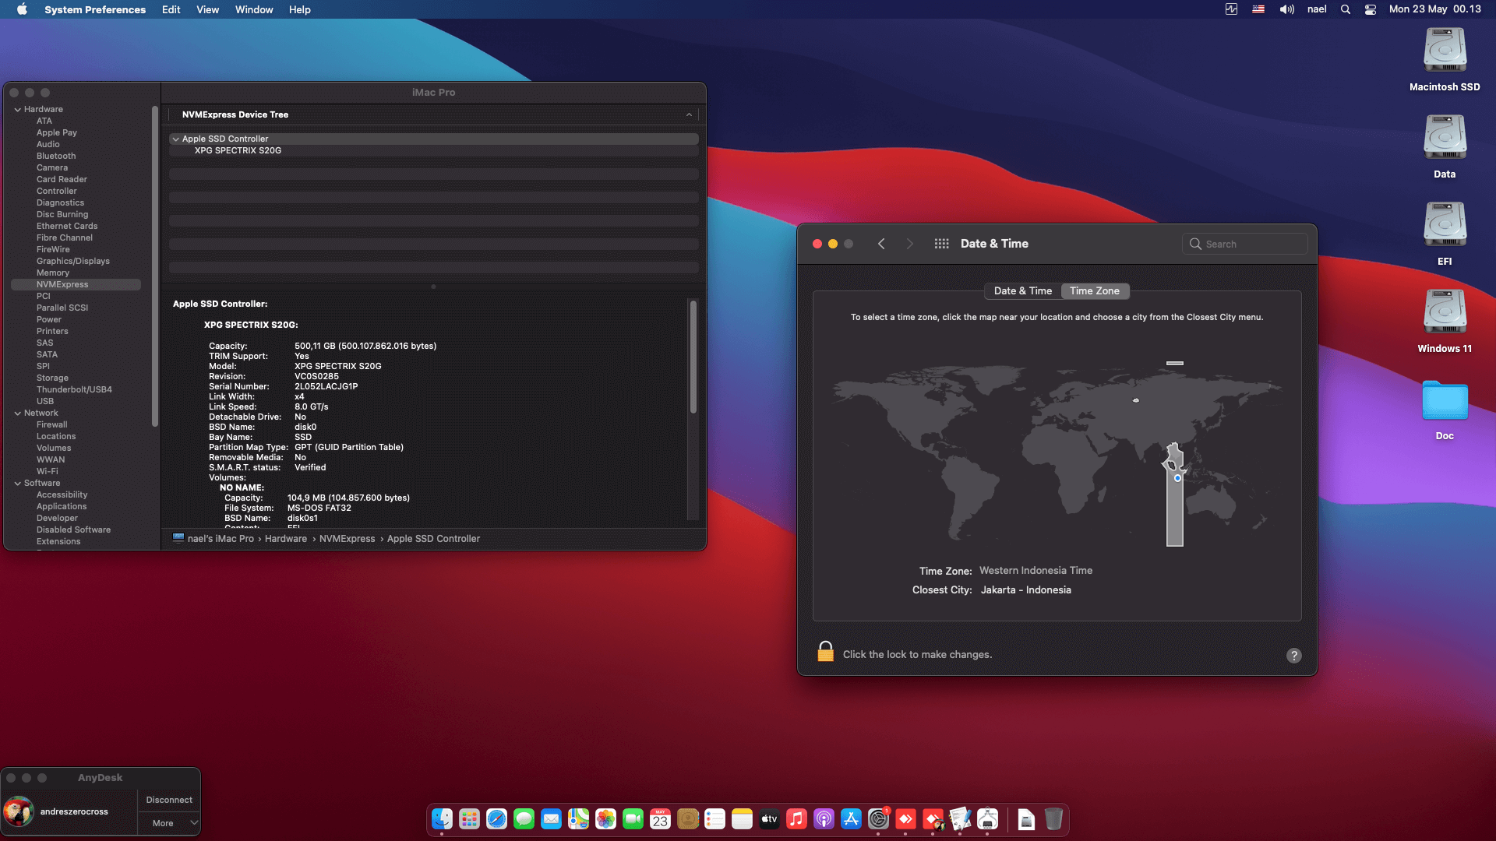Open Photos app in the Dock
Viewport: 1496px width, 841px height.
click(605, 819)
